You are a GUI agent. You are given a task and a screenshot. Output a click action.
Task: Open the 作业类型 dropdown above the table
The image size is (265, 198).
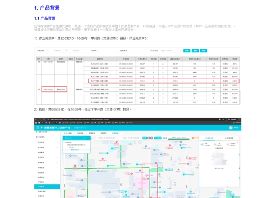pos(170,50)
